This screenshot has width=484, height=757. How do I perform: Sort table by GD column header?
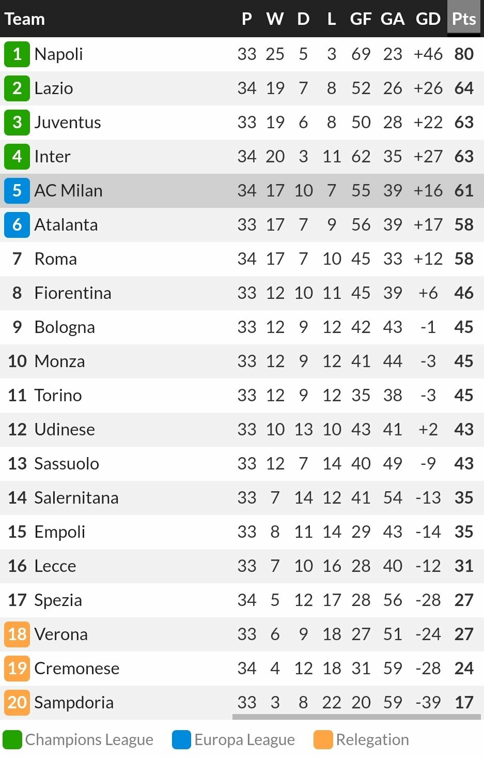428,19
